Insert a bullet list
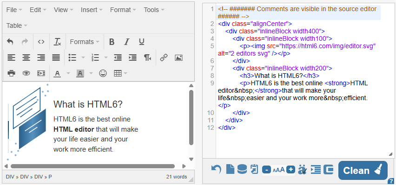396x185 pixels. tap(73, 57)
